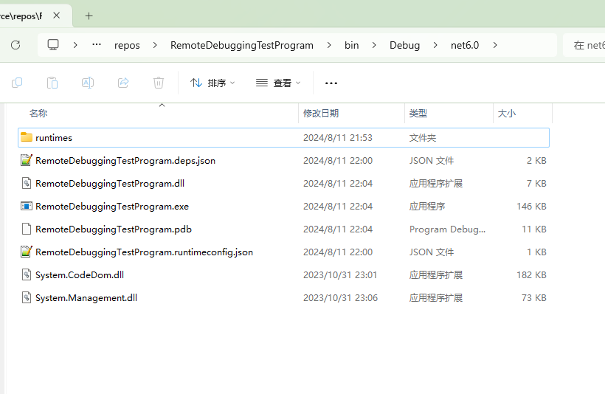Open the 排序 sort dropdown

(x=212, y=83)
